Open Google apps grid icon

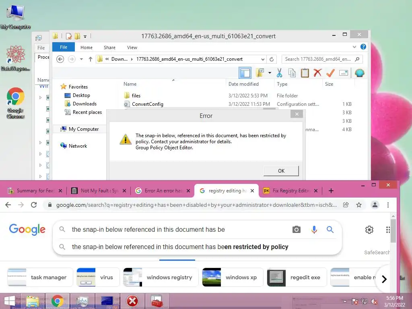[x=388, y=229]
